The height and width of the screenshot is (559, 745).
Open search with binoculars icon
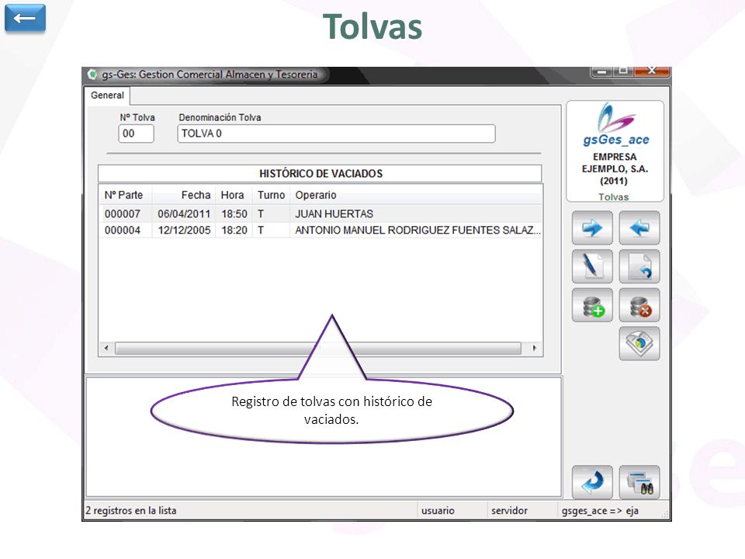pos(639,482)
